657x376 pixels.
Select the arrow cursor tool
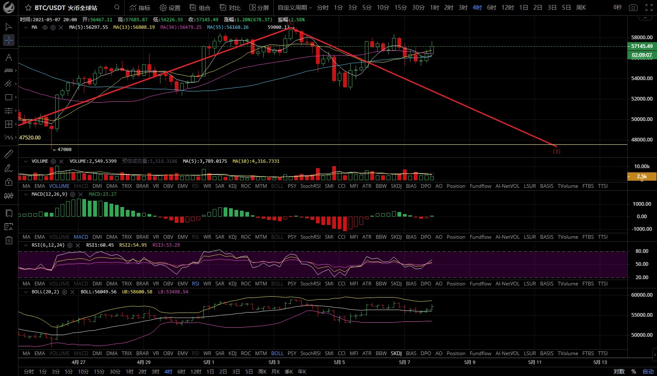[8, 27]
